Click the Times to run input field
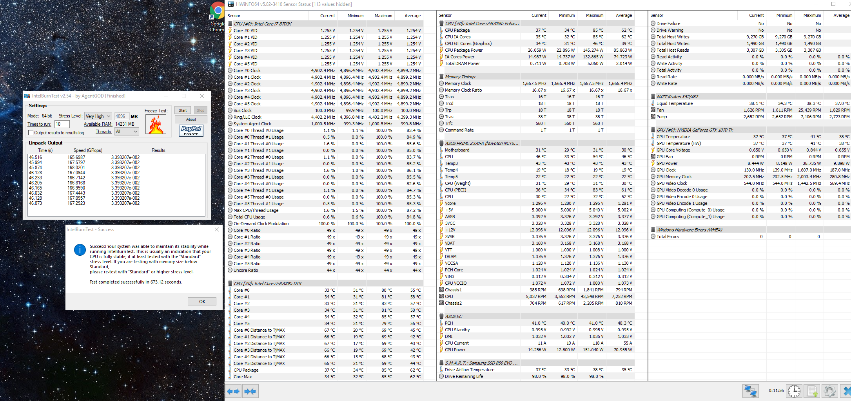 pyautogui.click(x=62, y=124)
